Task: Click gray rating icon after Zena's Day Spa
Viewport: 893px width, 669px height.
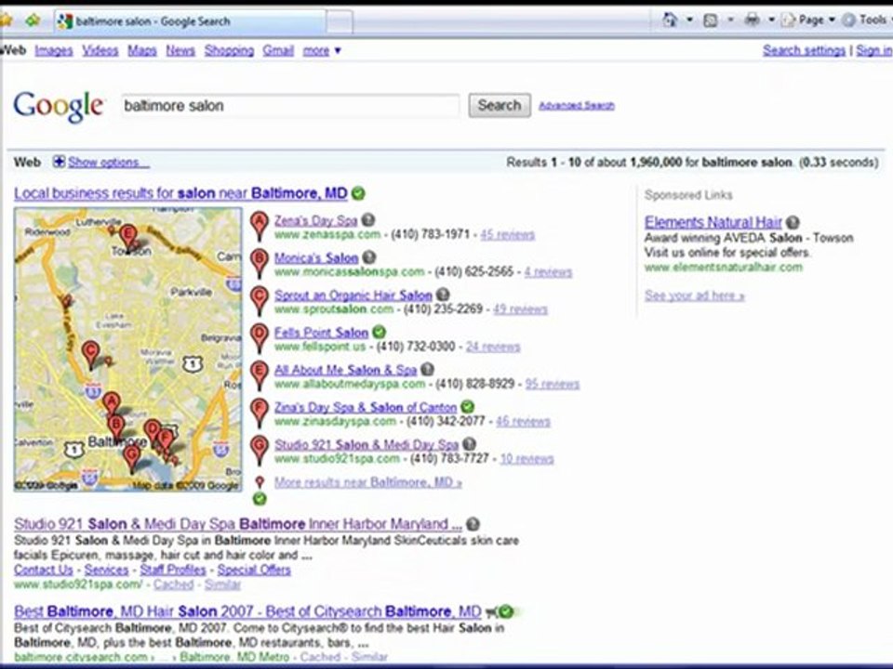Action: [368, 219]
